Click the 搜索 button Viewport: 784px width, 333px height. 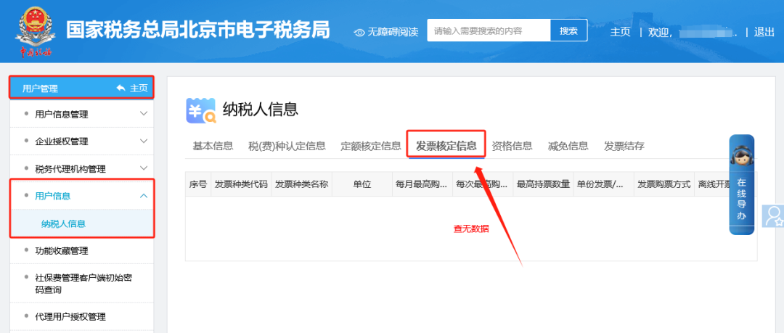click(x=569, y=30)
